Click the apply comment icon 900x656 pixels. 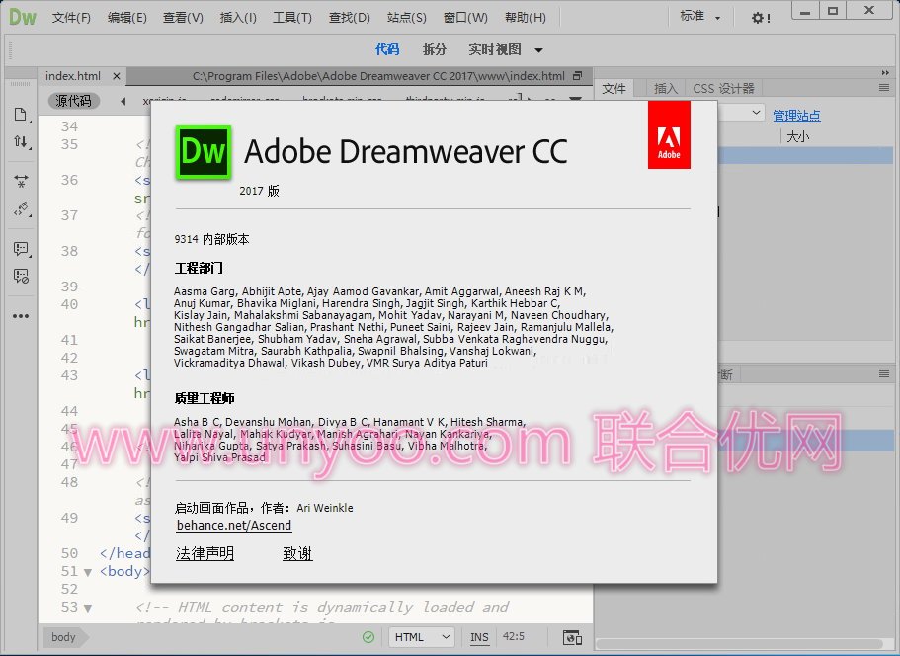[x=21, y=249]
